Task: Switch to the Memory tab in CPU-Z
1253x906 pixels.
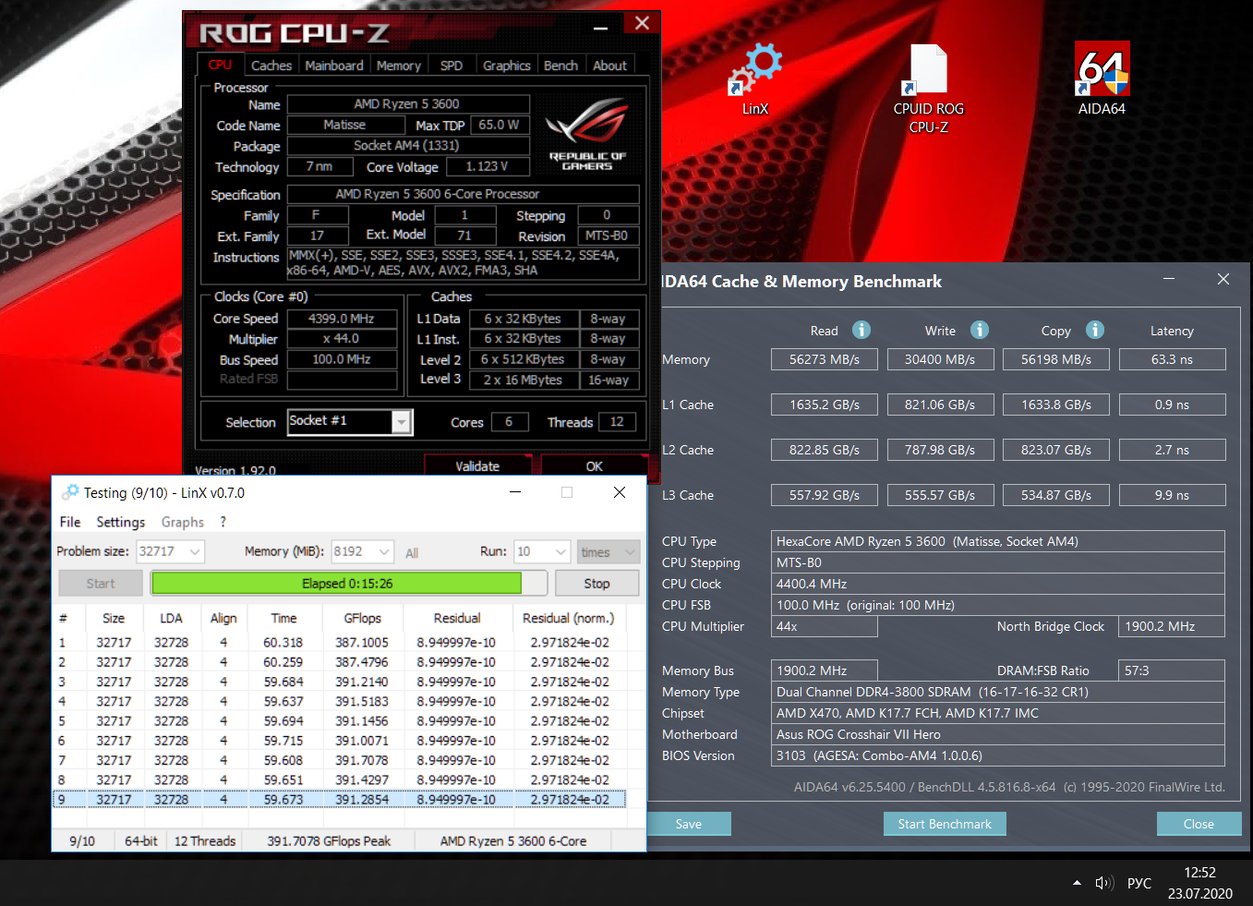Action: click(x=399, y=66)
